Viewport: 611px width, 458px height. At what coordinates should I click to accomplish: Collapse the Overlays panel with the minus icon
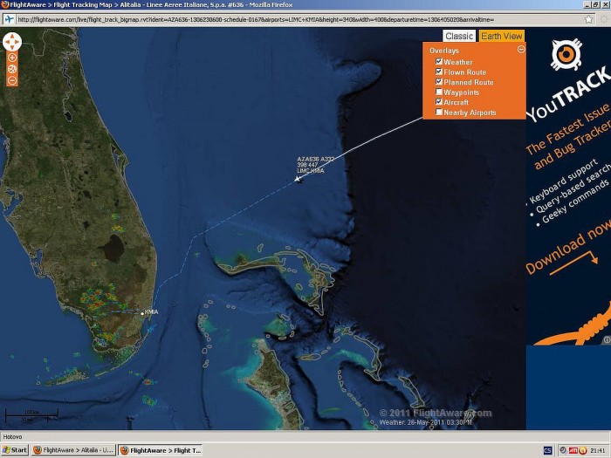(x=520, y=49)
